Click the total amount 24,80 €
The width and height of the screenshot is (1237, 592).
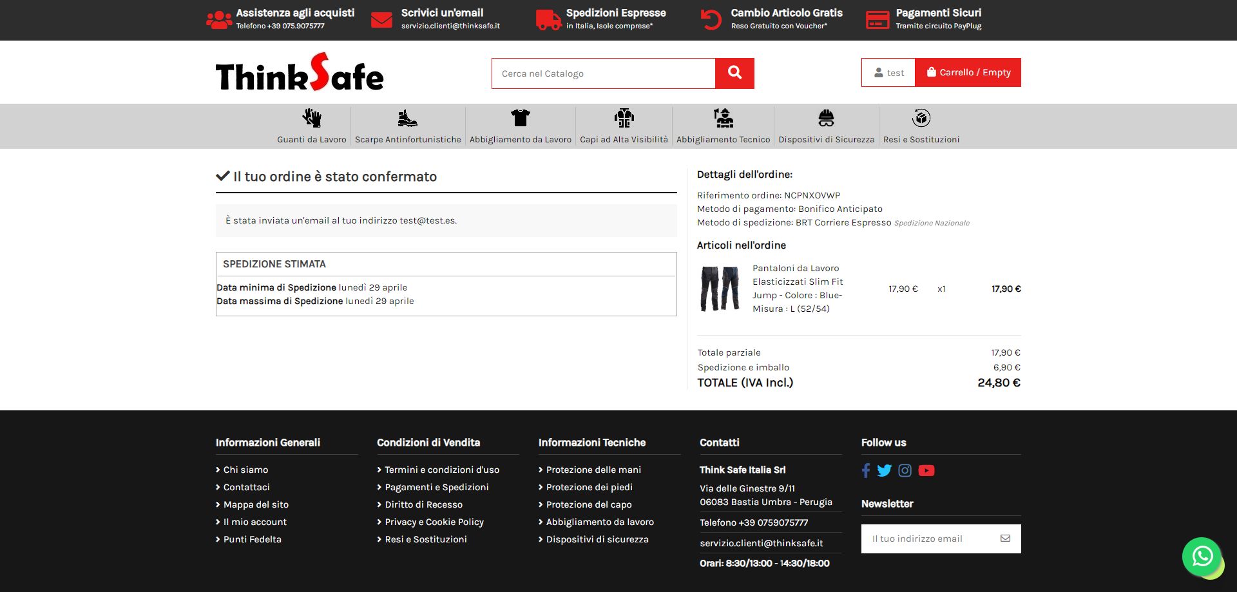[999, 383]
